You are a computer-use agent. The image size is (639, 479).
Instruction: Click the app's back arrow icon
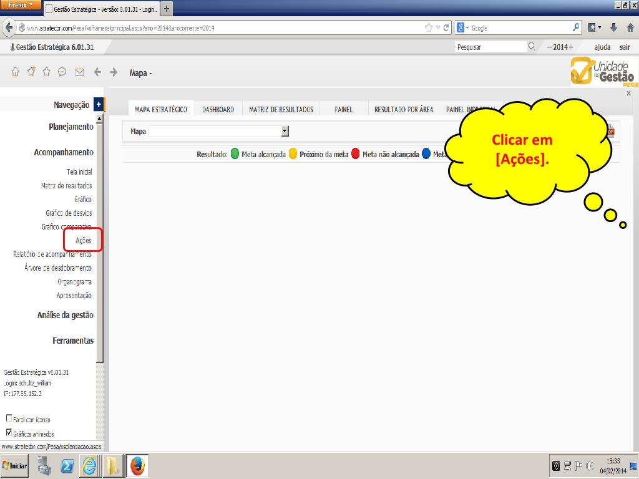[97, 72]
